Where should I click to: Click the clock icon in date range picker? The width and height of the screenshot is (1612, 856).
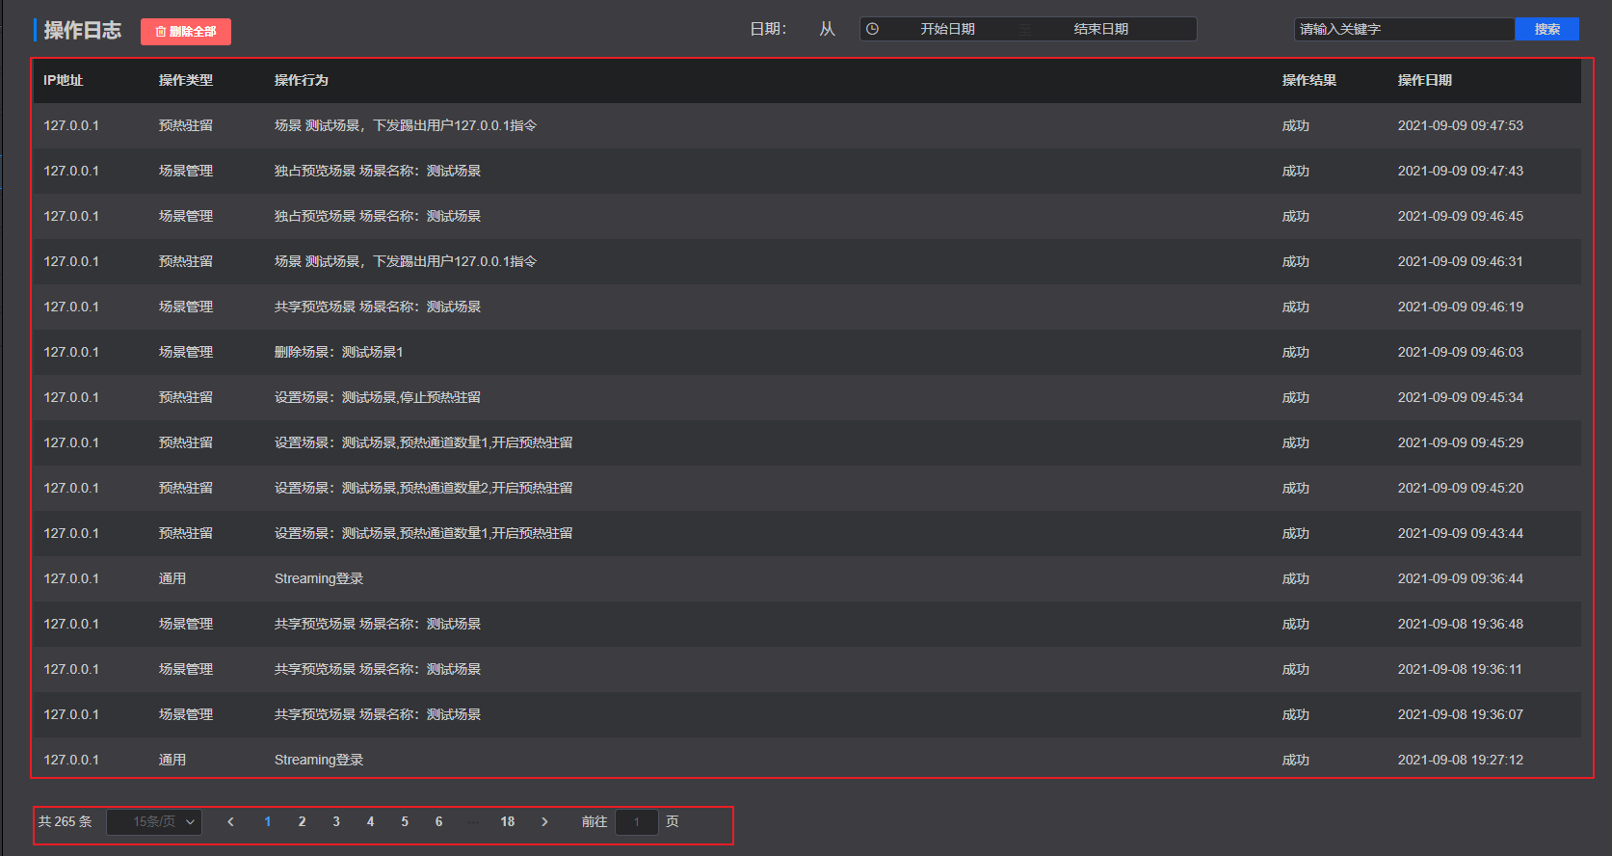tap(872, 29)
